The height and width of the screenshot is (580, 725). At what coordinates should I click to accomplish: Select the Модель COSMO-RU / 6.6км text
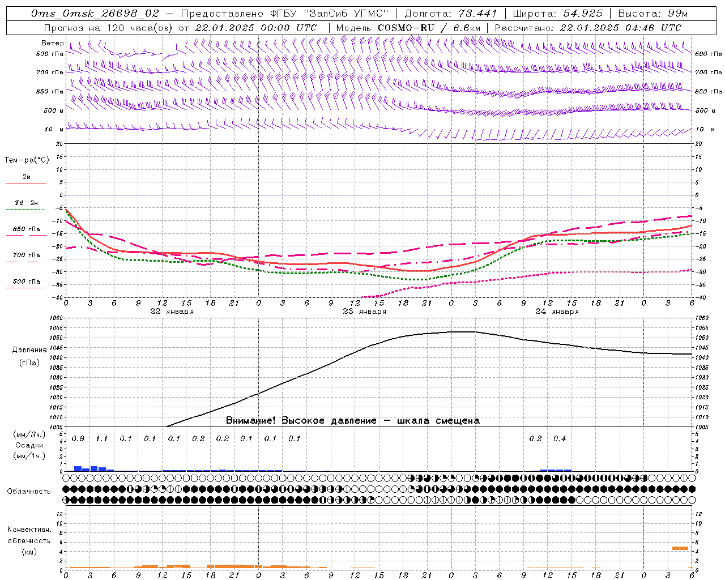click(408, 28)
